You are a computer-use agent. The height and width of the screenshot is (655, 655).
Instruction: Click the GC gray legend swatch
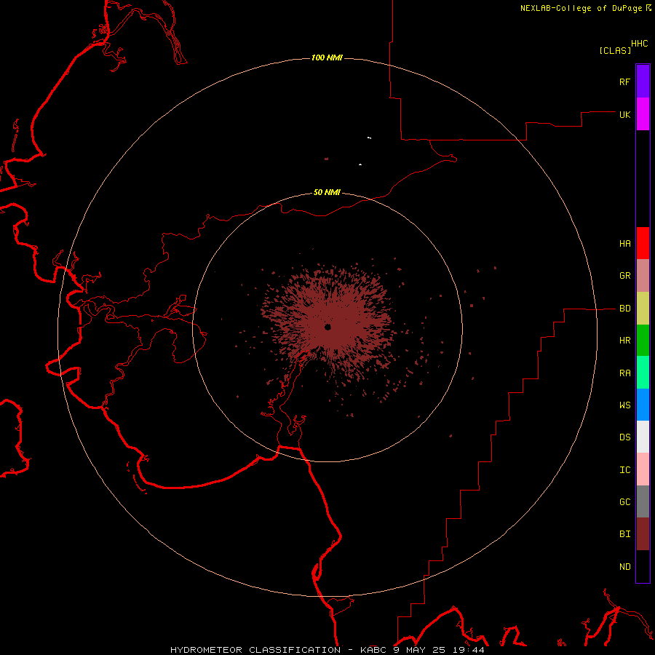643,501
